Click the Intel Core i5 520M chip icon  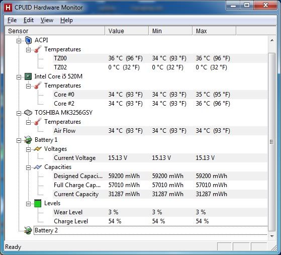tap(28, 76)
